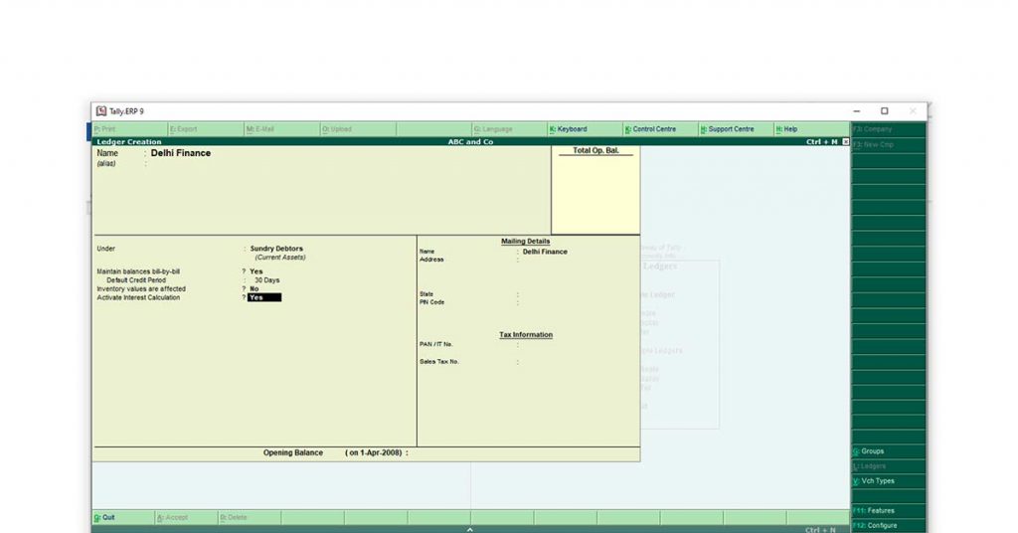This screenshot has height=533, width=1018.
Task: Toggle Activate Interest Calculation Yes field
Action: click(263, 297)
